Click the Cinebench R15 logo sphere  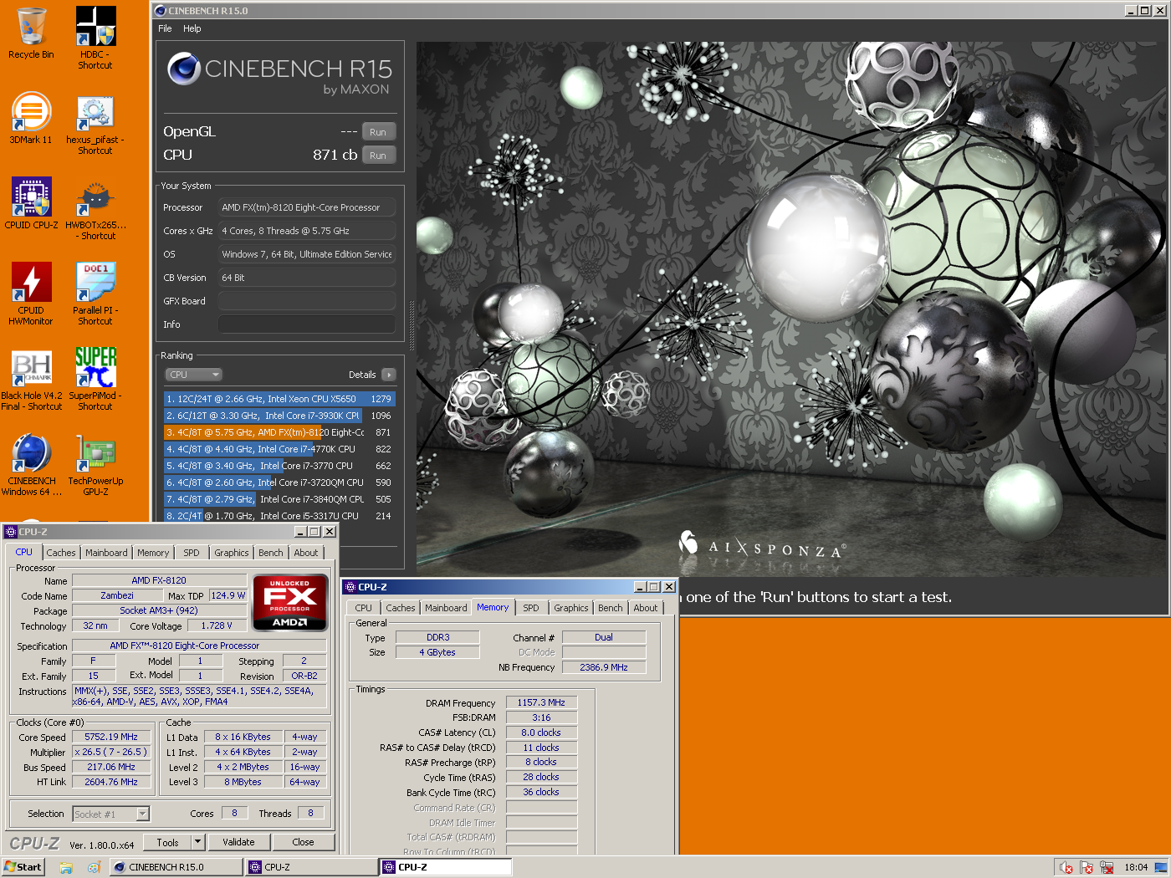pos(183,69)
